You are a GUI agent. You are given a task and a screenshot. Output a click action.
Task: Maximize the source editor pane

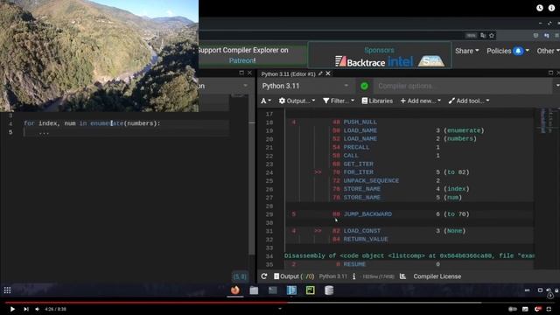[241, 73]
